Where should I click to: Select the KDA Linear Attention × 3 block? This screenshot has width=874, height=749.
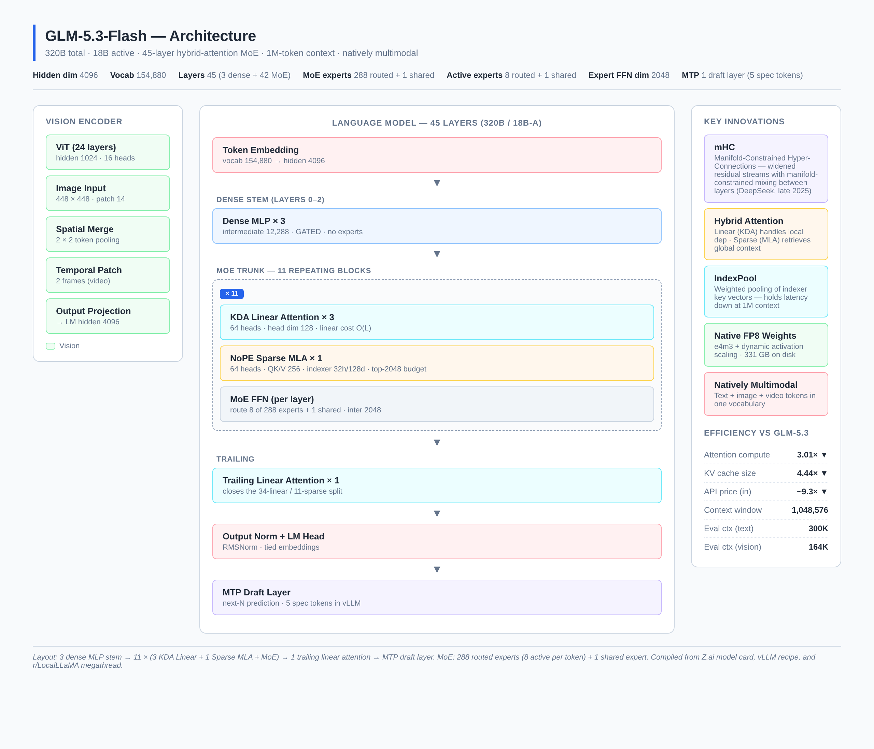[x=437, y=322]
